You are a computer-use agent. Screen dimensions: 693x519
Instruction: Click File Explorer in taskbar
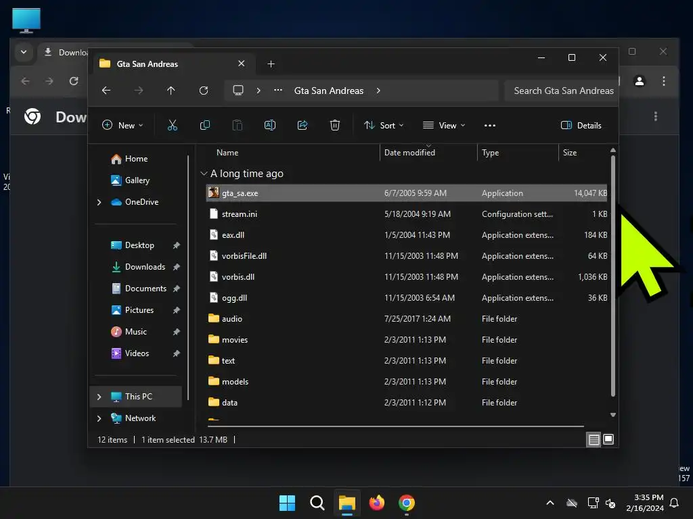(x=347, y=503)
